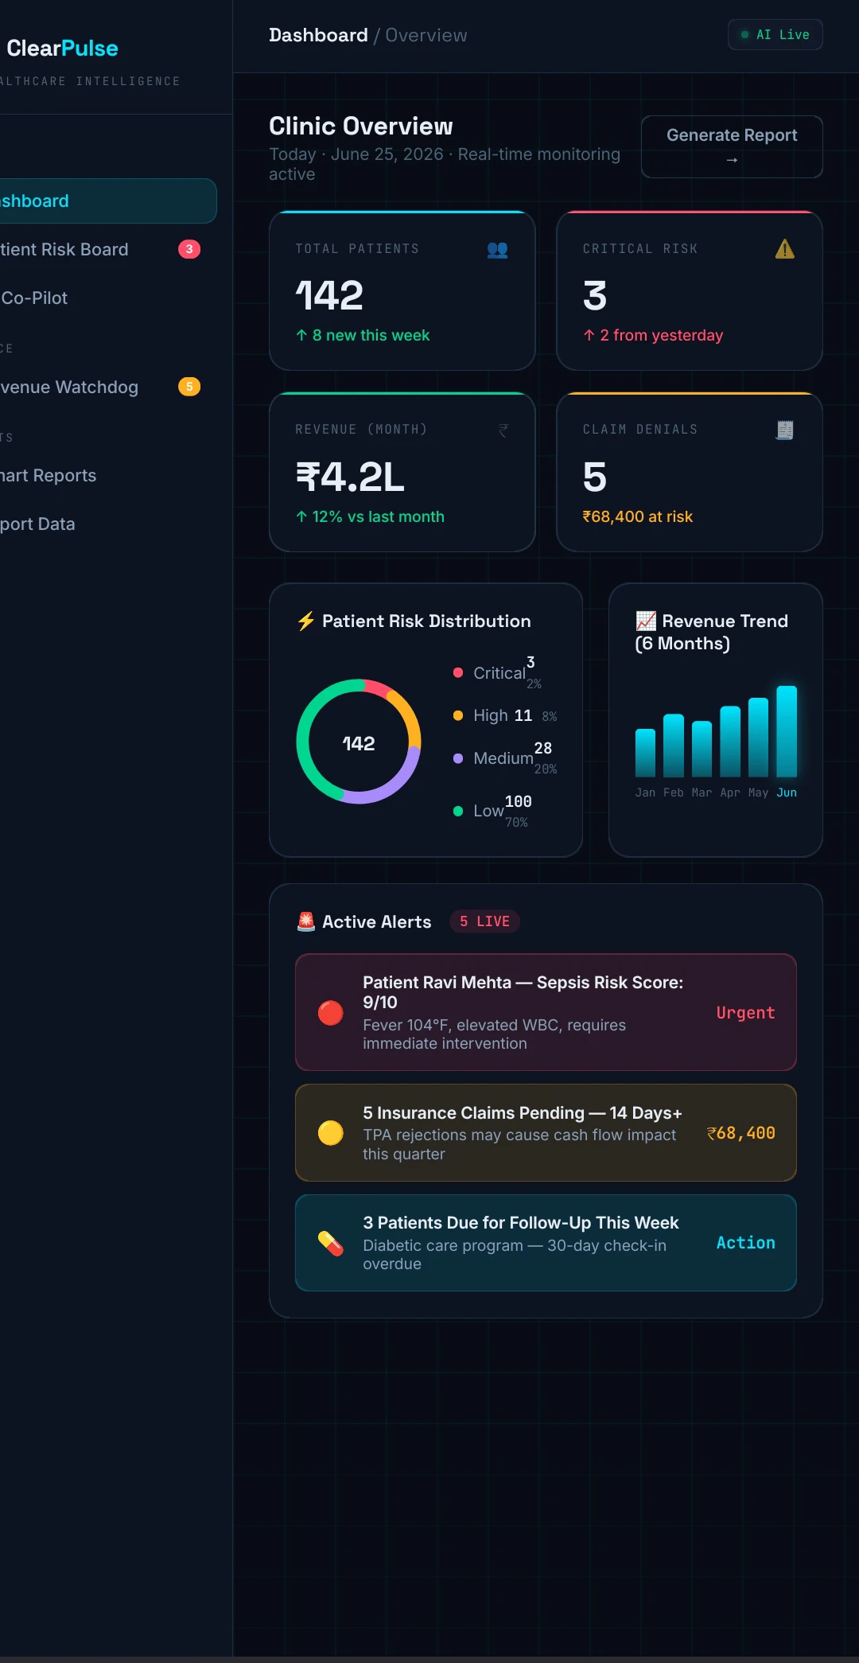Click the ₹4.2L revenue value
The width and height of the screenshot is (859, 1663).
(351, 477)
